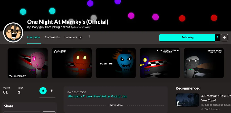The width and height of the screenshot is (231, 113).
Task: Open the game's round avatar image
Action: point(13,32)
